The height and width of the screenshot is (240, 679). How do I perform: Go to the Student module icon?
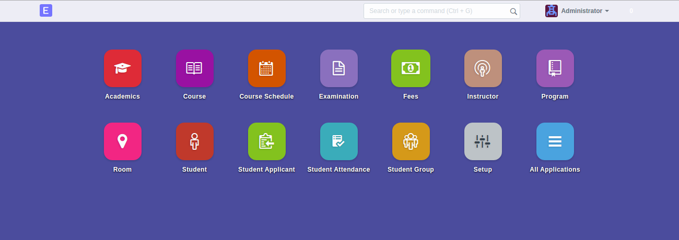pos(194,141)
